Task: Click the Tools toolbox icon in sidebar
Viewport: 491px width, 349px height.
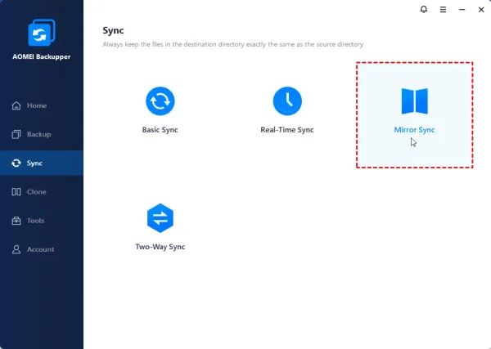Action: click(16, 221)
